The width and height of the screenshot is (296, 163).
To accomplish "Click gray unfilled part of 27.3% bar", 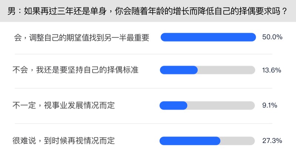I will click(238, 141).
